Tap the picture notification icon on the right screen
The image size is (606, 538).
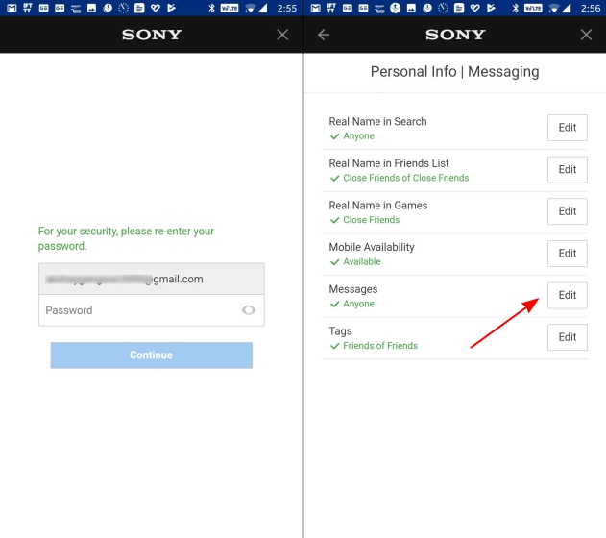click(411, 8)
